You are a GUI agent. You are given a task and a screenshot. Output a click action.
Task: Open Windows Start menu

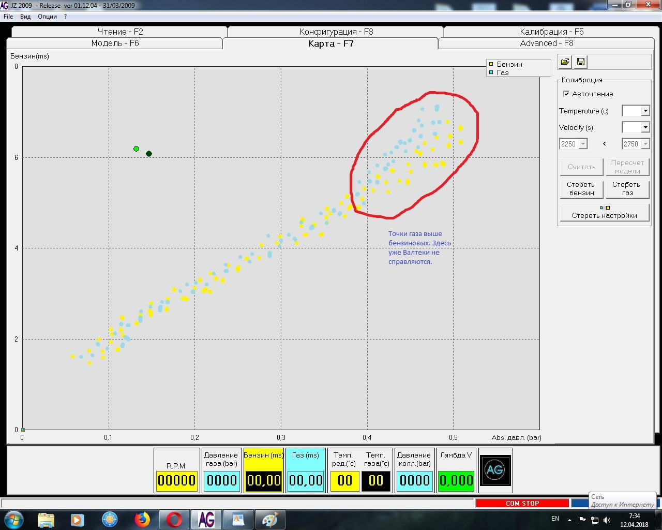pyautogui.click(x=14, y=519)
